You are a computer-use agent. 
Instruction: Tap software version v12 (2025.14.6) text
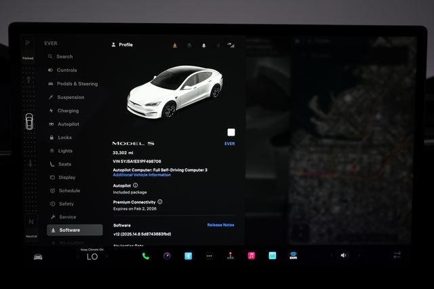pyautogui.click(x=142, y=234)
